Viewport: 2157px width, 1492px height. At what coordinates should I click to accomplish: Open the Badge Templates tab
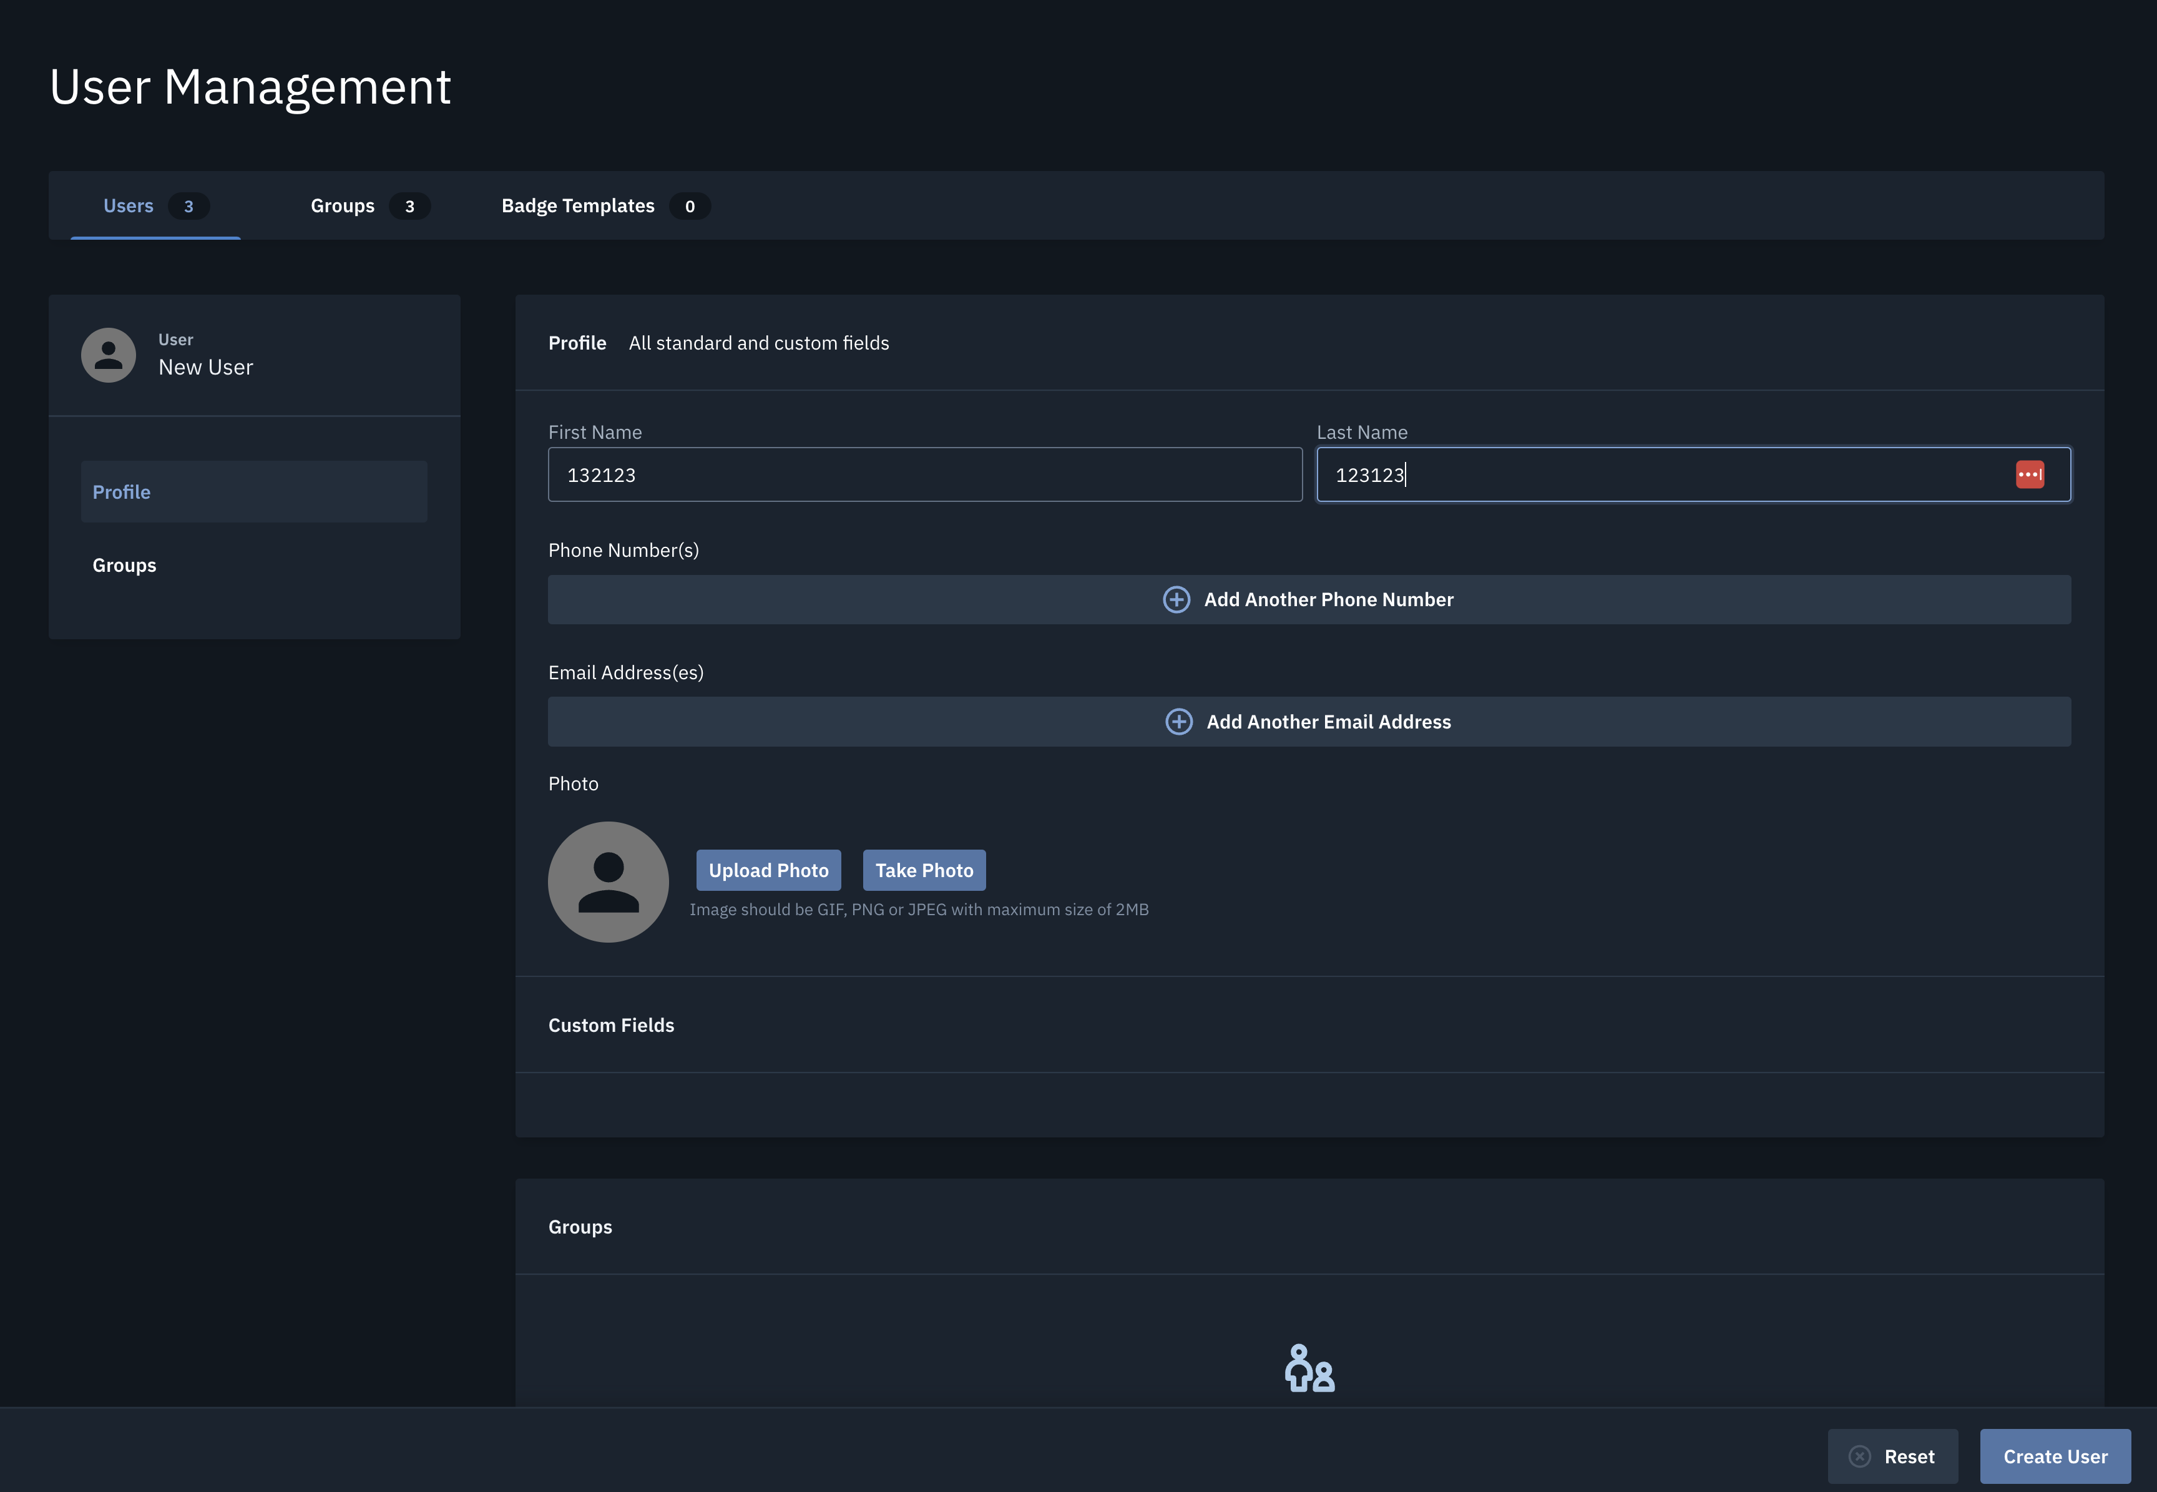pyautogui.click(x=577, y=205)
